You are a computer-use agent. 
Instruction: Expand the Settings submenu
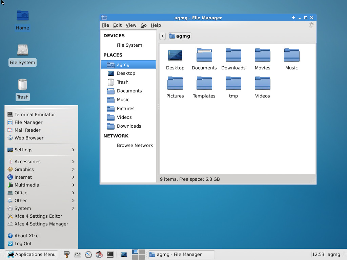pyautogui.click(x=41, y=150)
